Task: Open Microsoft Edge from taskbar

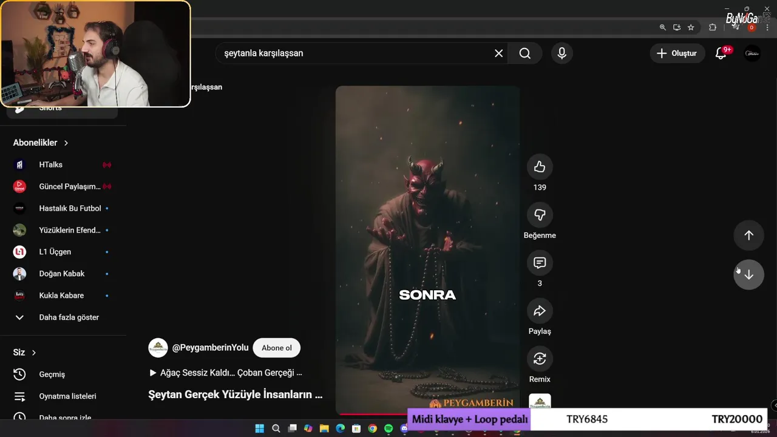Action: tap(340, 429)
